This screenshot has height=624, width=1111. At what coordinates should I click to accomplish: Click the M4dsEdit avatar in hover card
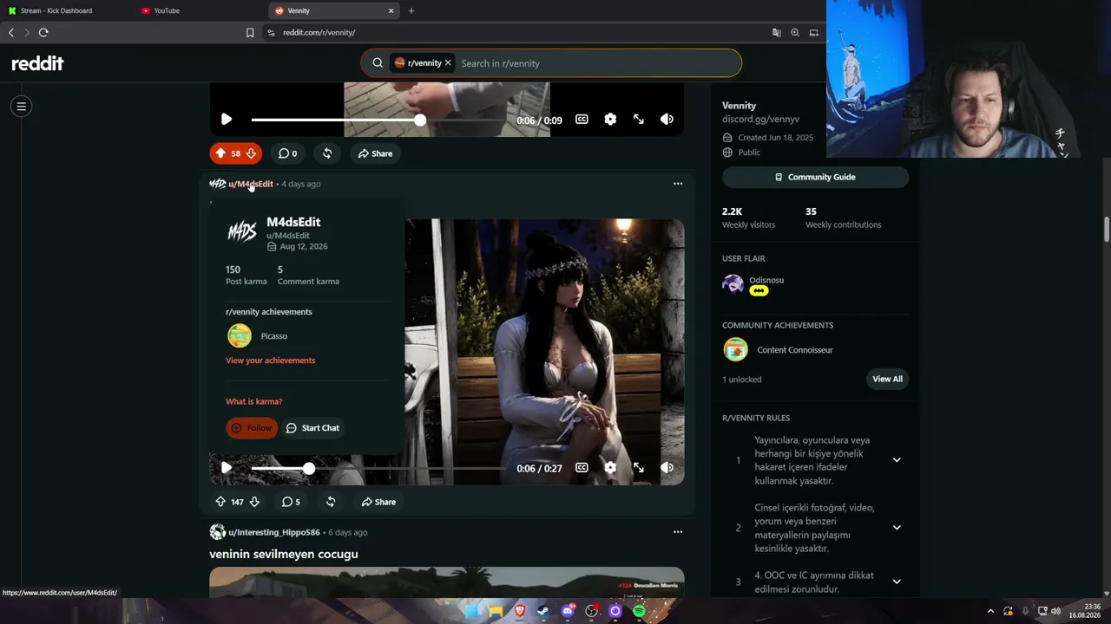[242, 231]
